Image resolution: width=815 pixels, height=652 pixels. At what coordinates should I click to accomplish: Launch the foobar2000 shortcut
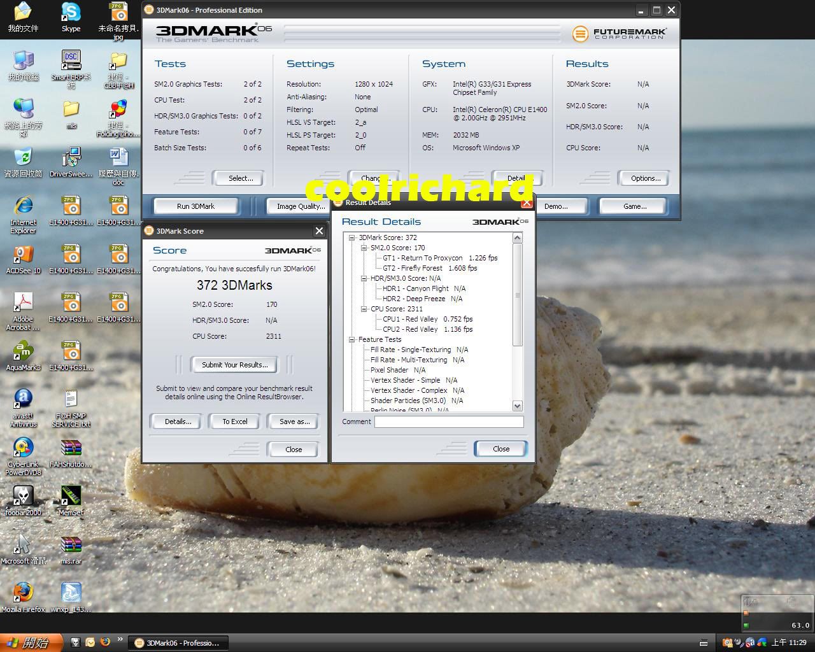[x=23, y=501]
